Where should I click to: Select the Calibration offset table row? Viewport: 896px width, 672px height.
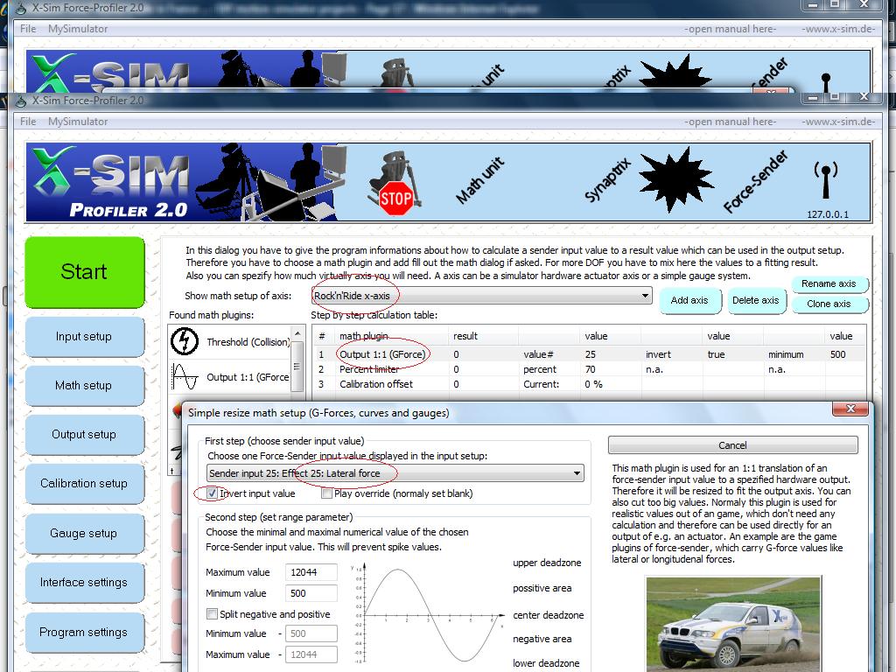coord(589,384)
